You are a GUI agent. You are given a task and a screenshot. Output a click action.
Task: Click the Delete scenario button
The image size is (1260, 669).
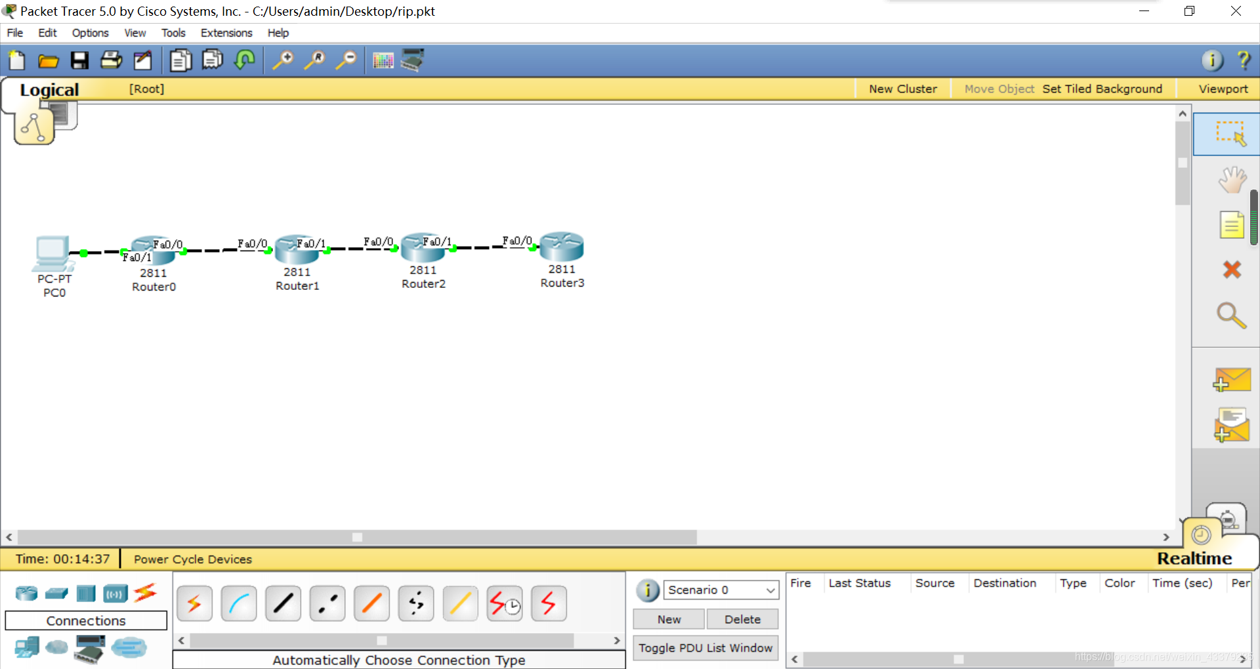tap(742, 619)
